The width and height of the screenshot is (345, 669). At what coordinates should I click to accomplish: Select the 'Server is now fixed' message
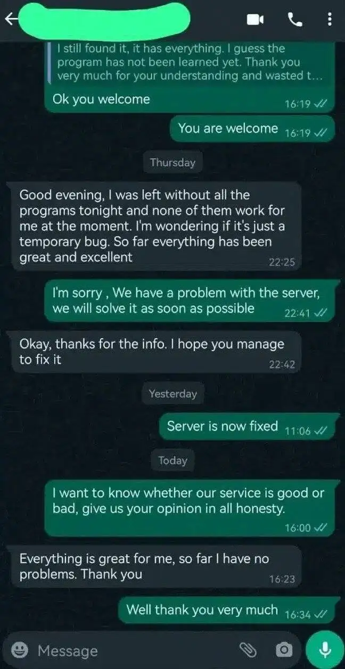(x=249, y=427)
